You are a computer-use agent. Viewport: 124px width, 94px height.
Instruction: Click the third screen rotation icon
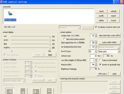tap(36, 91)
